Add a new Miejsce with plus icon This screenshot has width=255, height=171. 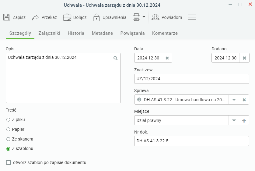click(244, 120)
